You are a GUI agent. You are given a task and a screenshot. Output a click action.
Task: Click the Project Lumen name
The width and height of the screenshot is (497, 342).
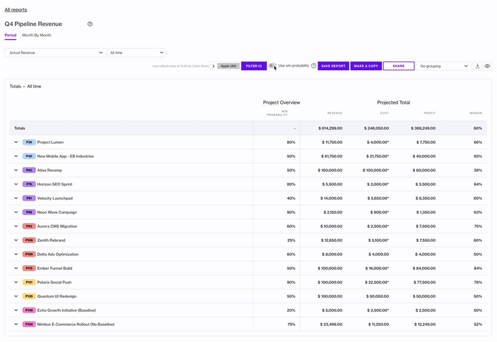pos(50,142)
